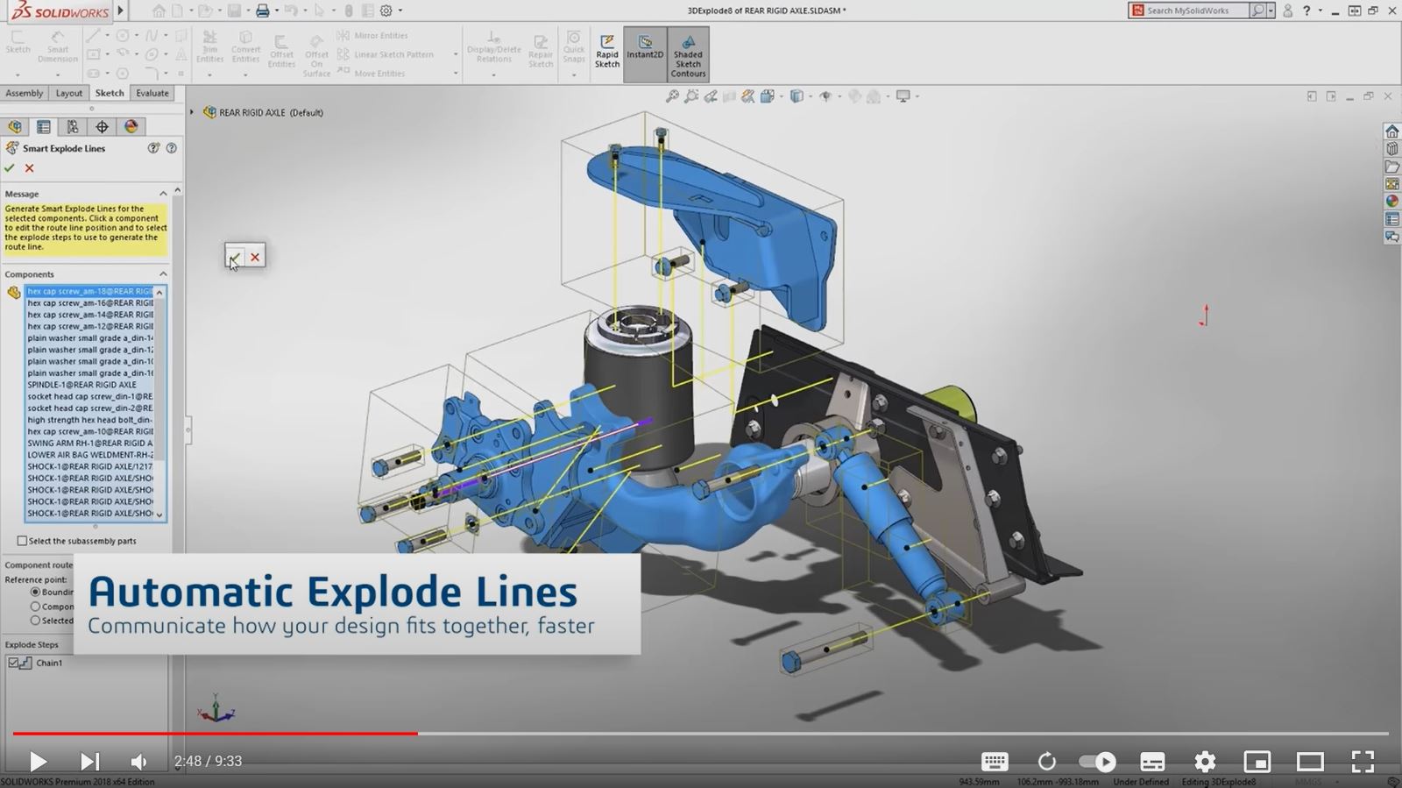Open YouTube player settings gear

pos(1205,761)
